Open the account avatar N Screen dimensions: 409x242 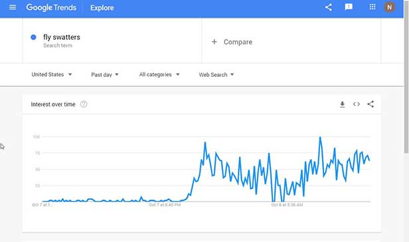(x=389, y=7)
